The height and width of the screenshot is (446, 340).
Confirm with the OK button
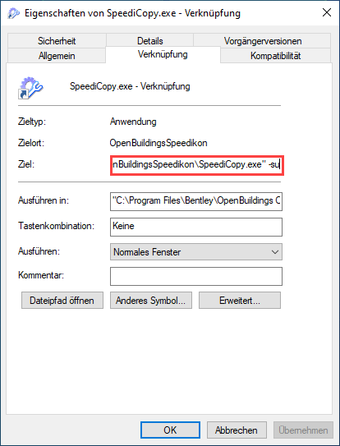(170, 430)
